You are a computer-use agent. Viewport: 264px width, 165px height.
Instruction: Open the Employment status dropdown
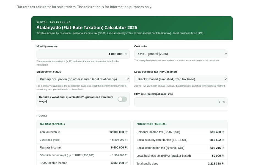[x=83, y=79]
